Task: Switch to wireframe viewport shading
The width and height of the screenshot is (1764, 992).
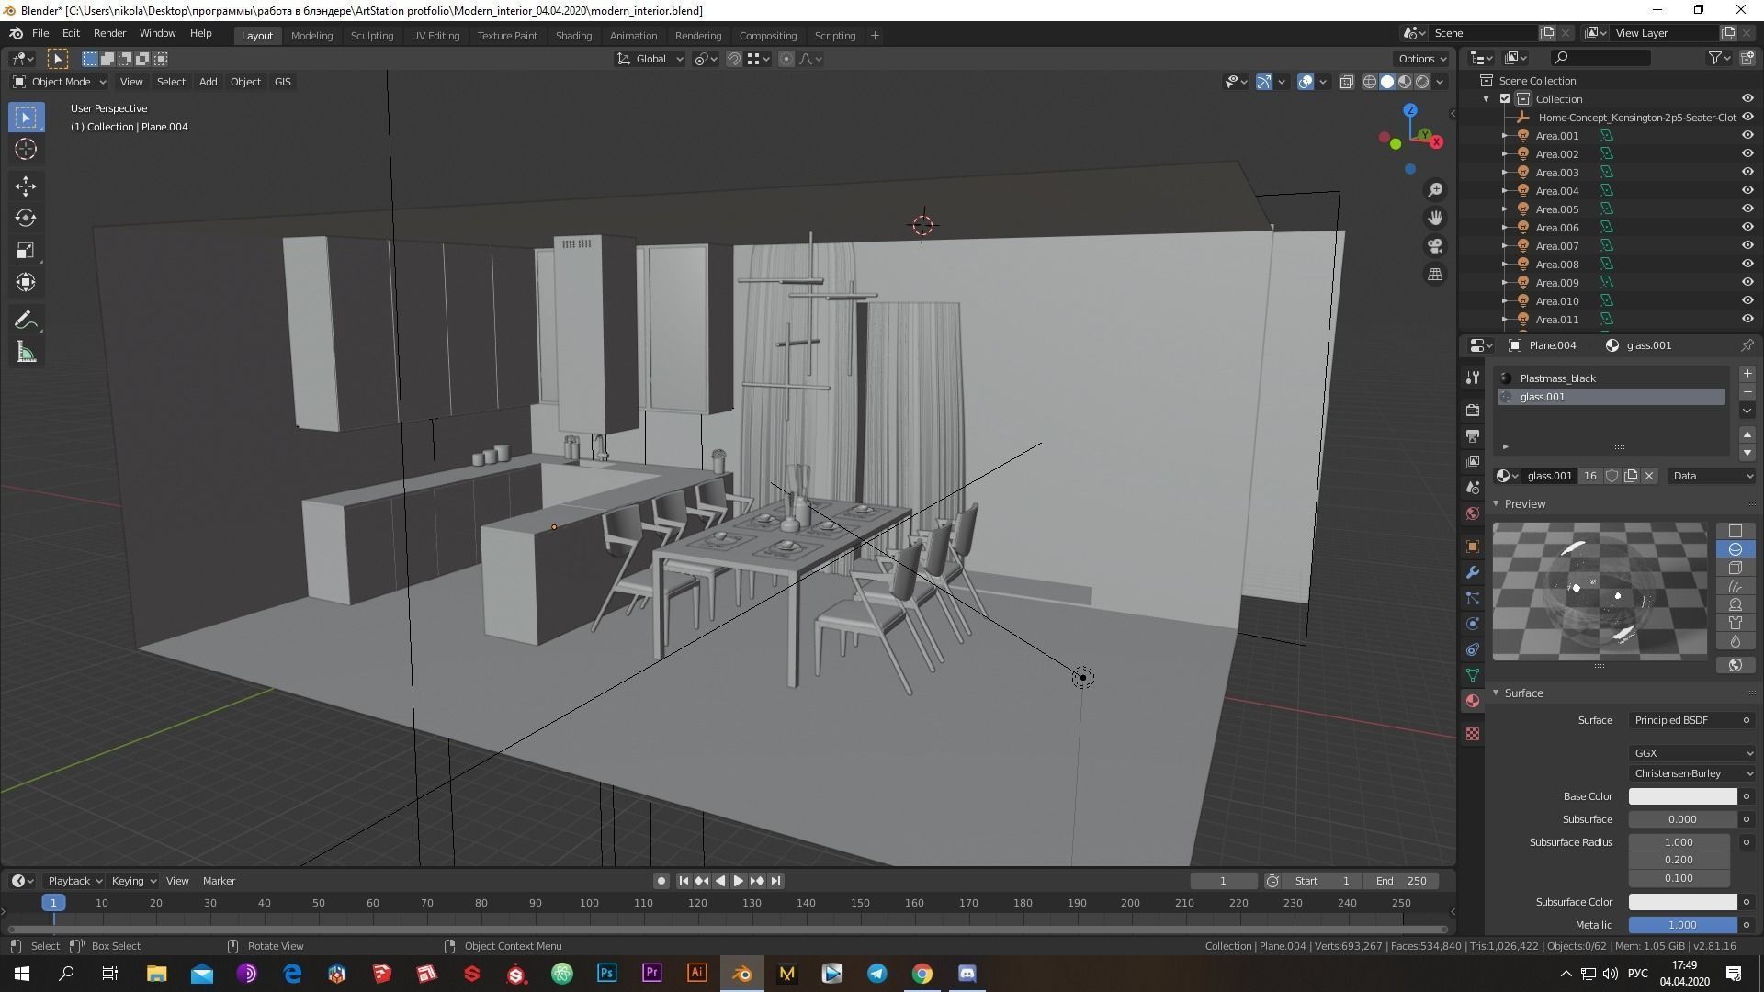Action: pyautogui.click(x=1369, y=82)
